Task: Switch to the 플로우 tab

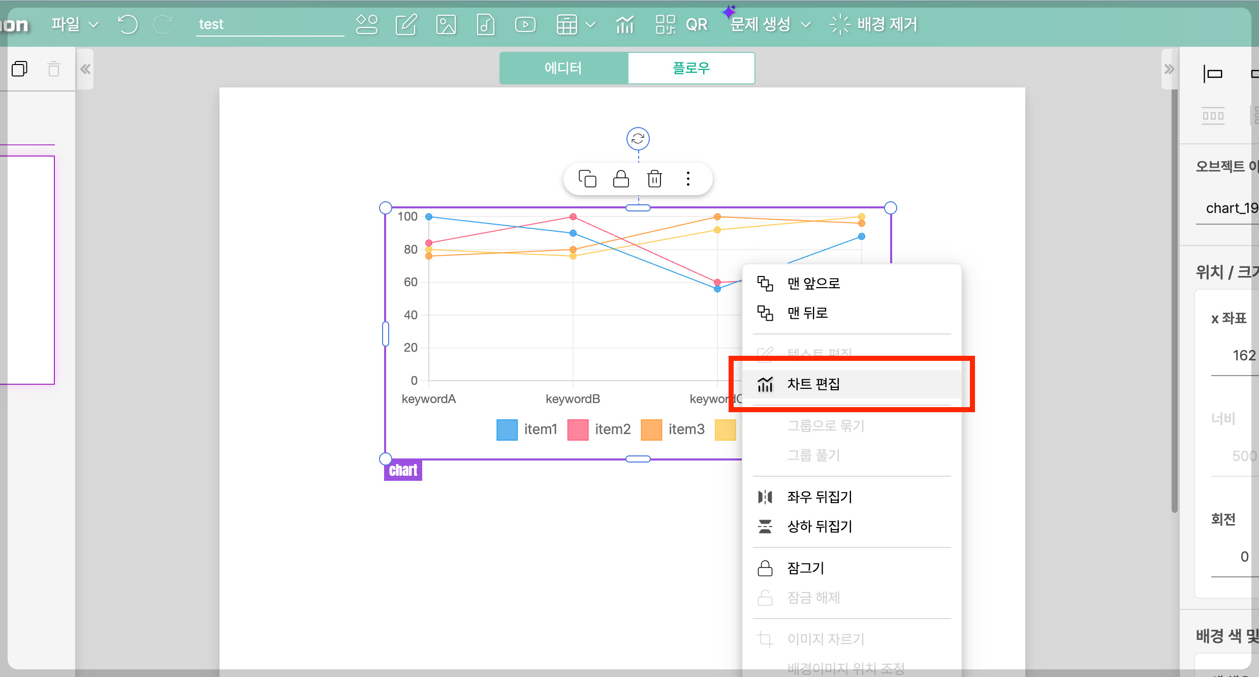Action: click(691, 68)
